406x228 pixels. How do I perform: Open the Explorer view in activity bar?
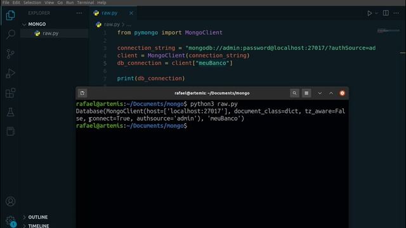click(x=10, y=15)
